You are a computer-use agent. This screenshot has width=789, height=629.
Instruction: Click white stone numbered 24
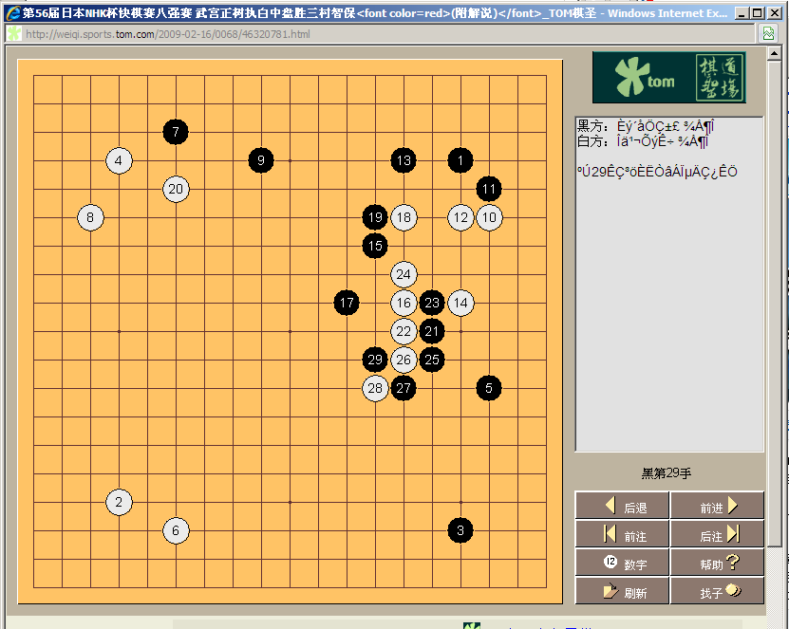404,274
